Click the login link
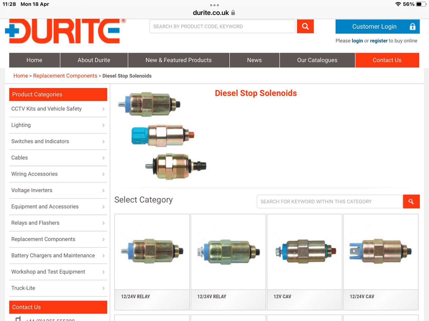The height and width of the screenshot is (321, 429). 357,41
